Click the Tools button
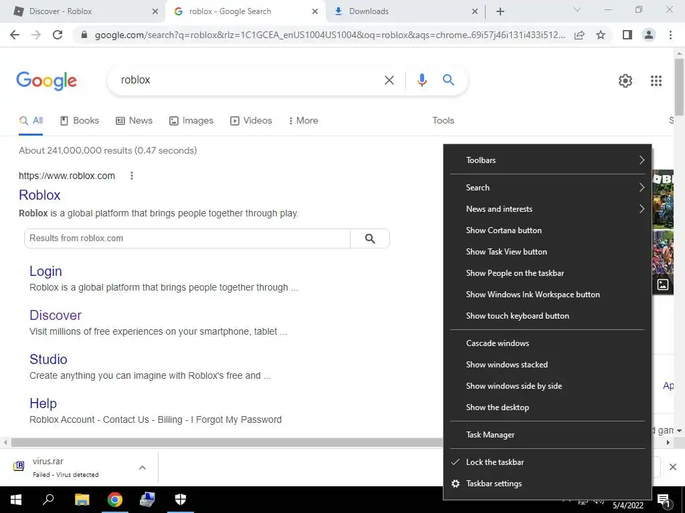The width and height of the screenshot is (685, 513). (x=443, y=120)
